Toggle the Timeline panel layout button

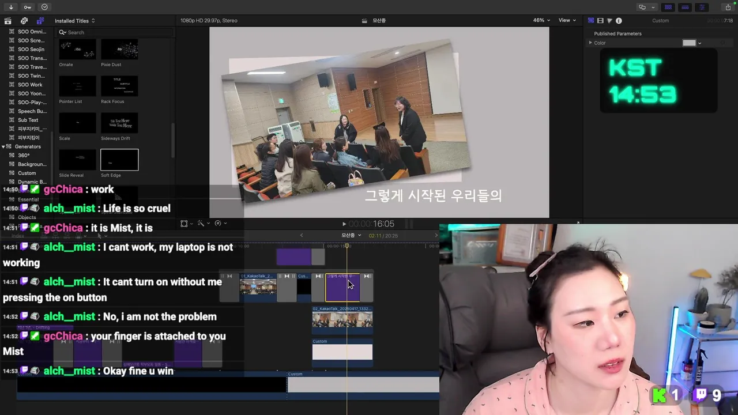pyautogui.click(x=685, y=7)
